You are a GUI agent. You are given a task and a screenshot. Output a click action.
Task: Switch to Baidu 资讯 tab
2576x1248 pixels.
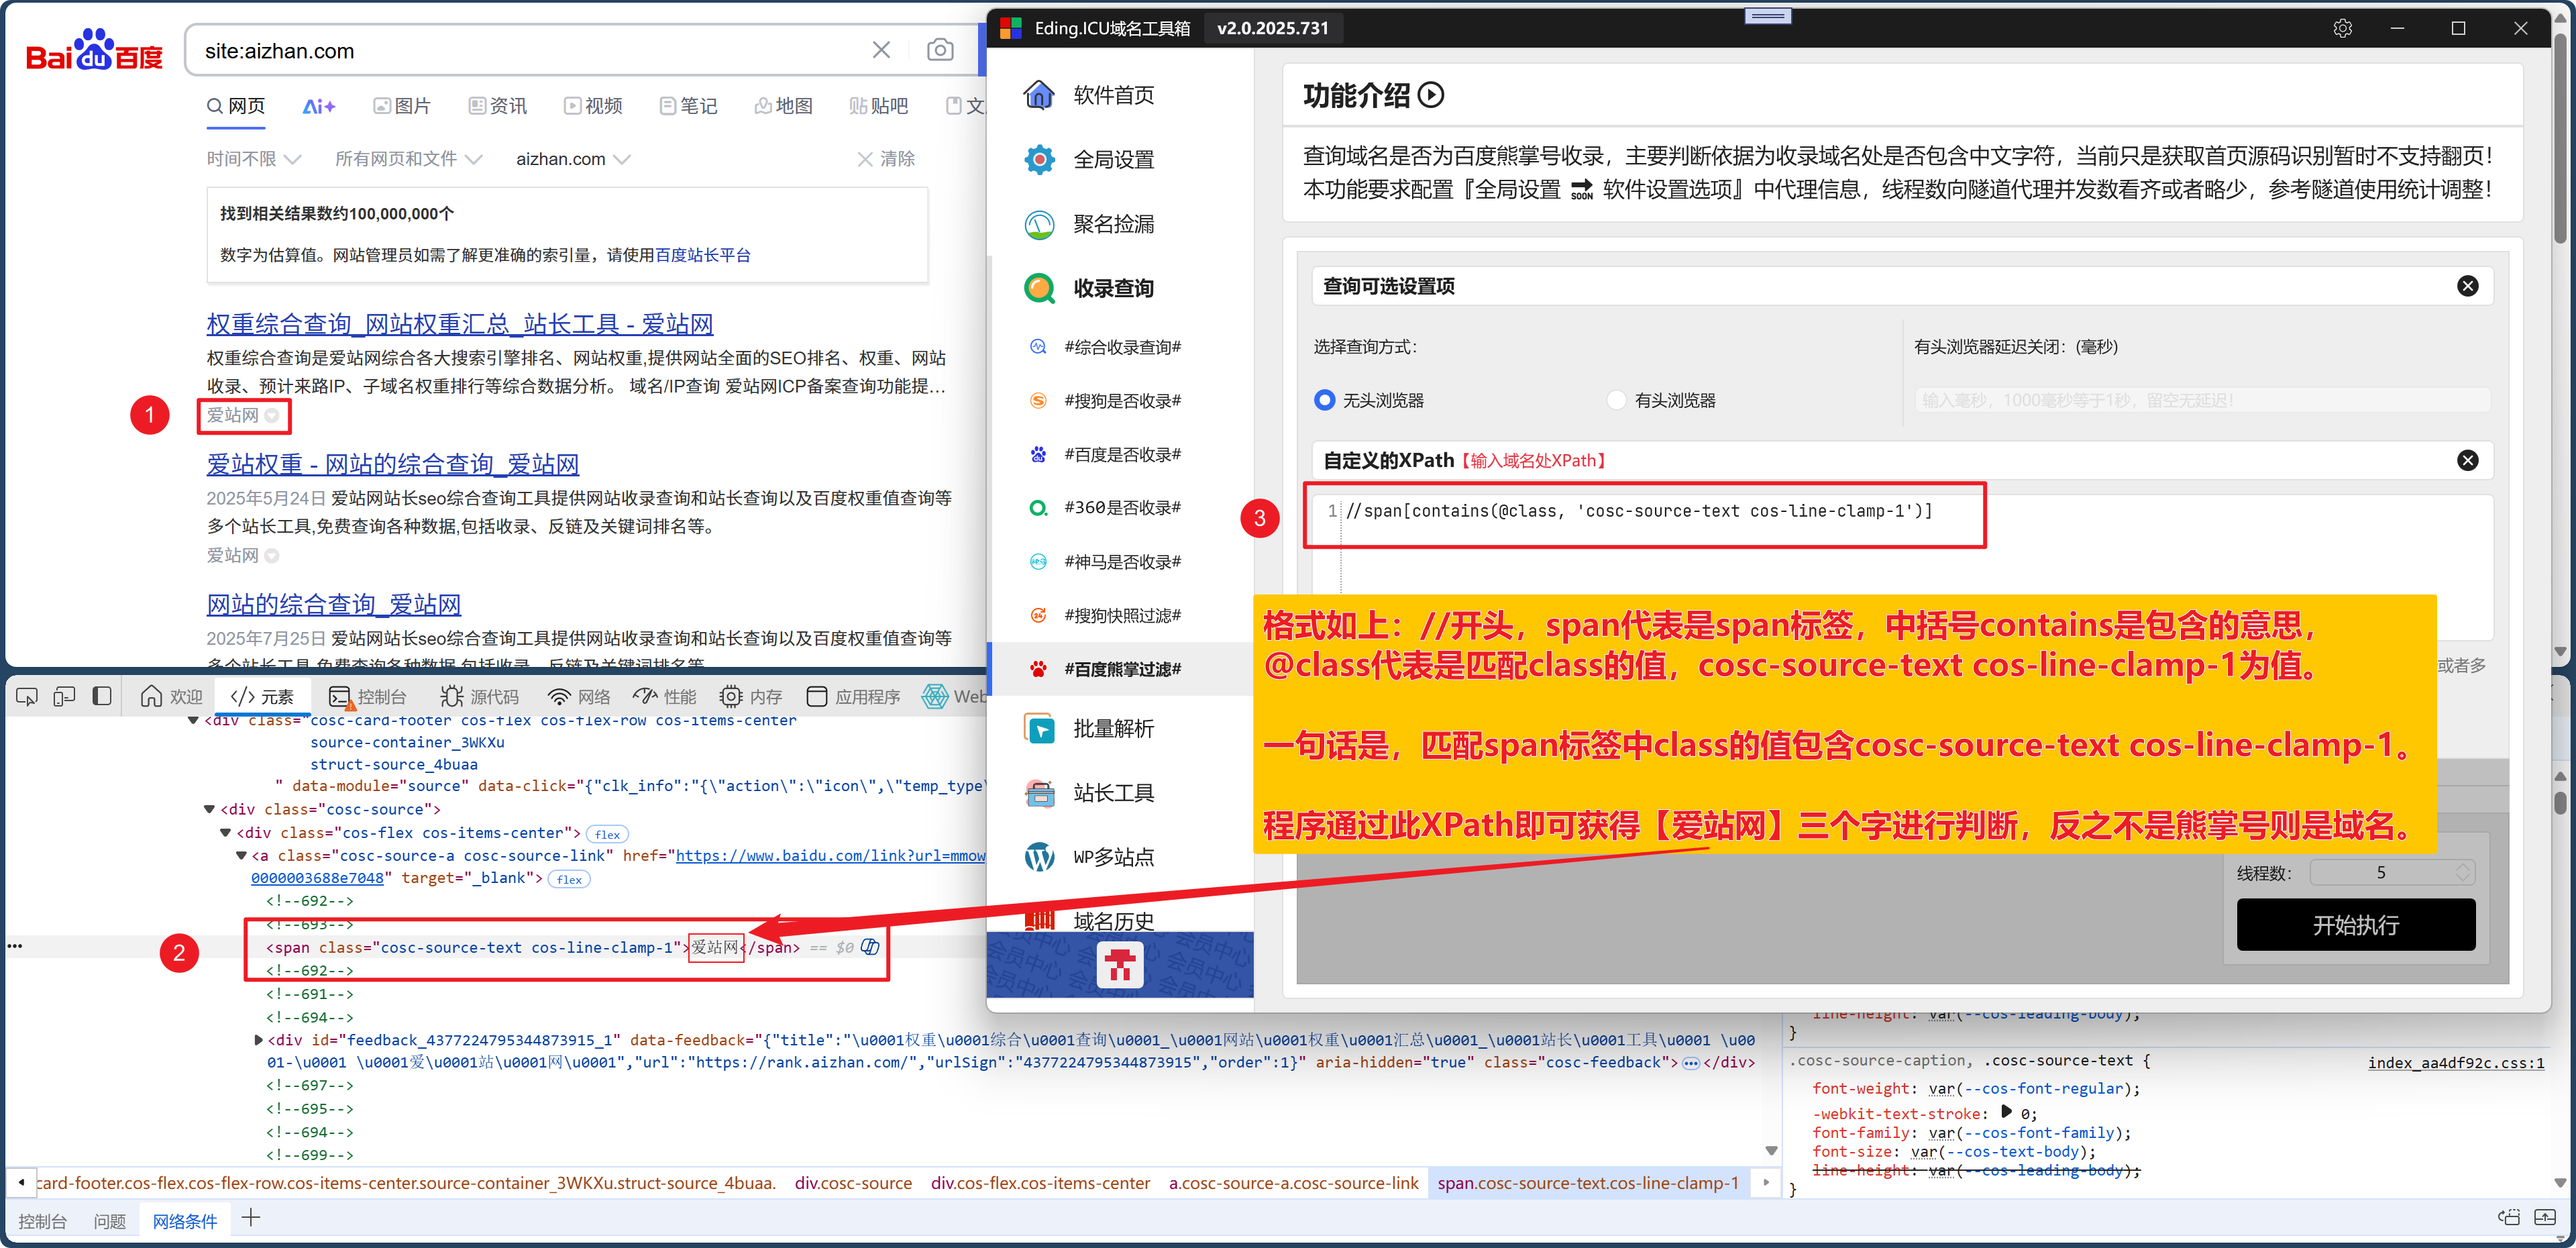498,106
